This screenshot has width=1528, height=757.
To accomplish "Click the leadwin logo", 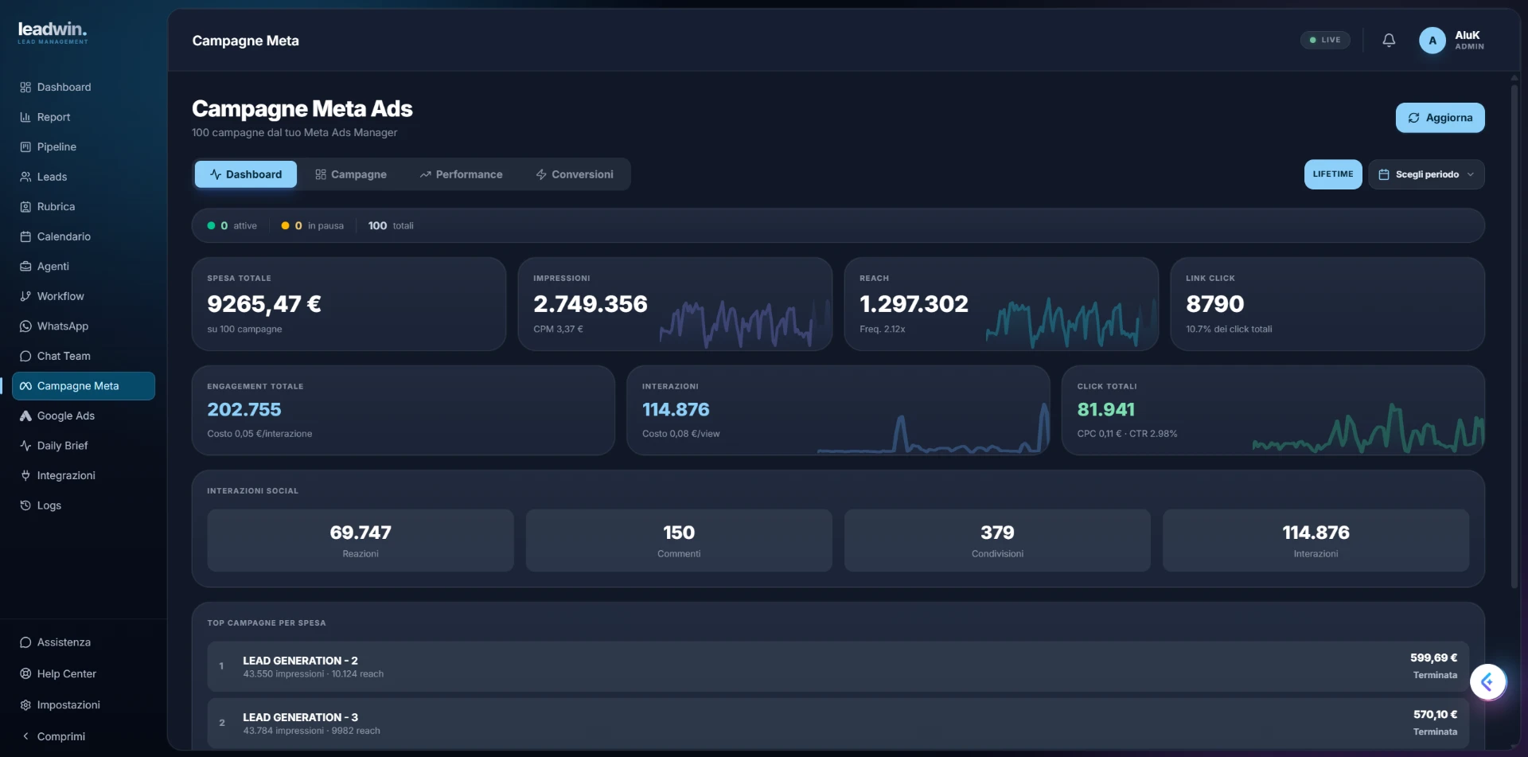I will coord(53,32).
